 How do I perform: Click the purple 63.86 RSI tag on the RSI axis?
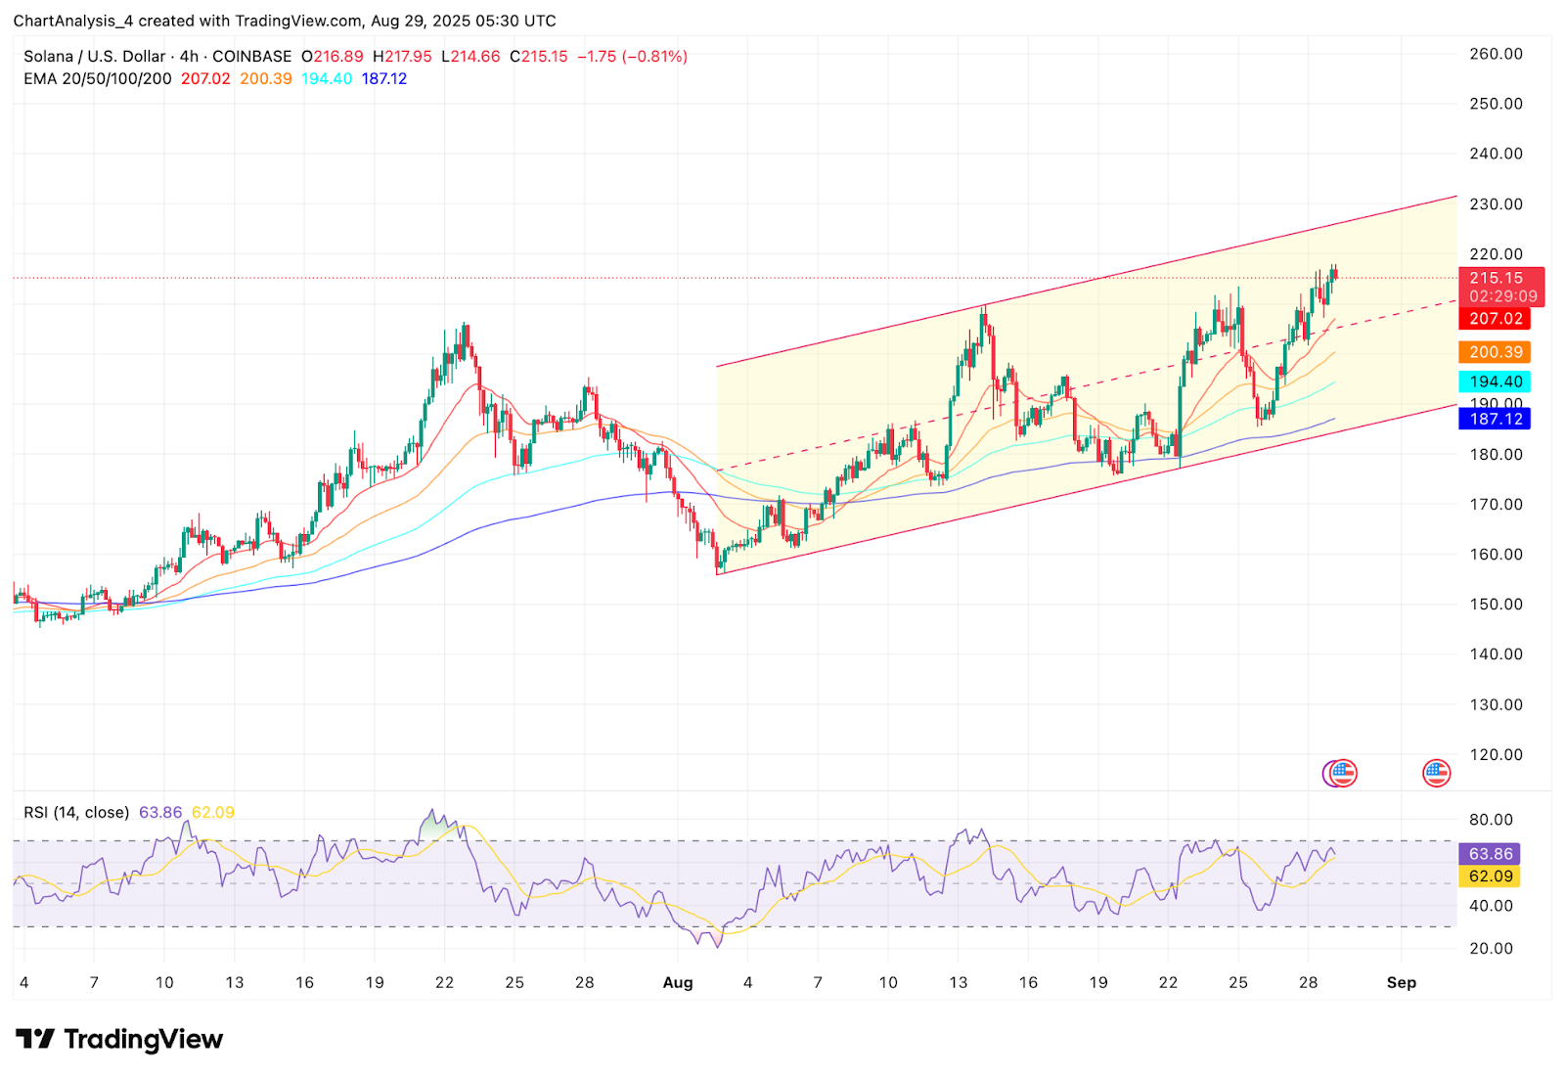tap(1490, 854)
